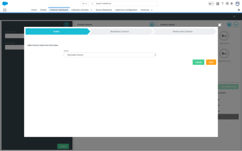Open the user profile avatar
The width and height of the screenshot is (242, 151).
click(237, 3)
